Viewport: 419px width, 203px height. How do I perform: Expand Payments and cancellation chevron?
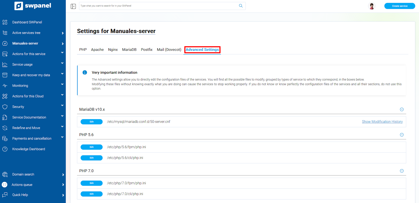point(62,137)
